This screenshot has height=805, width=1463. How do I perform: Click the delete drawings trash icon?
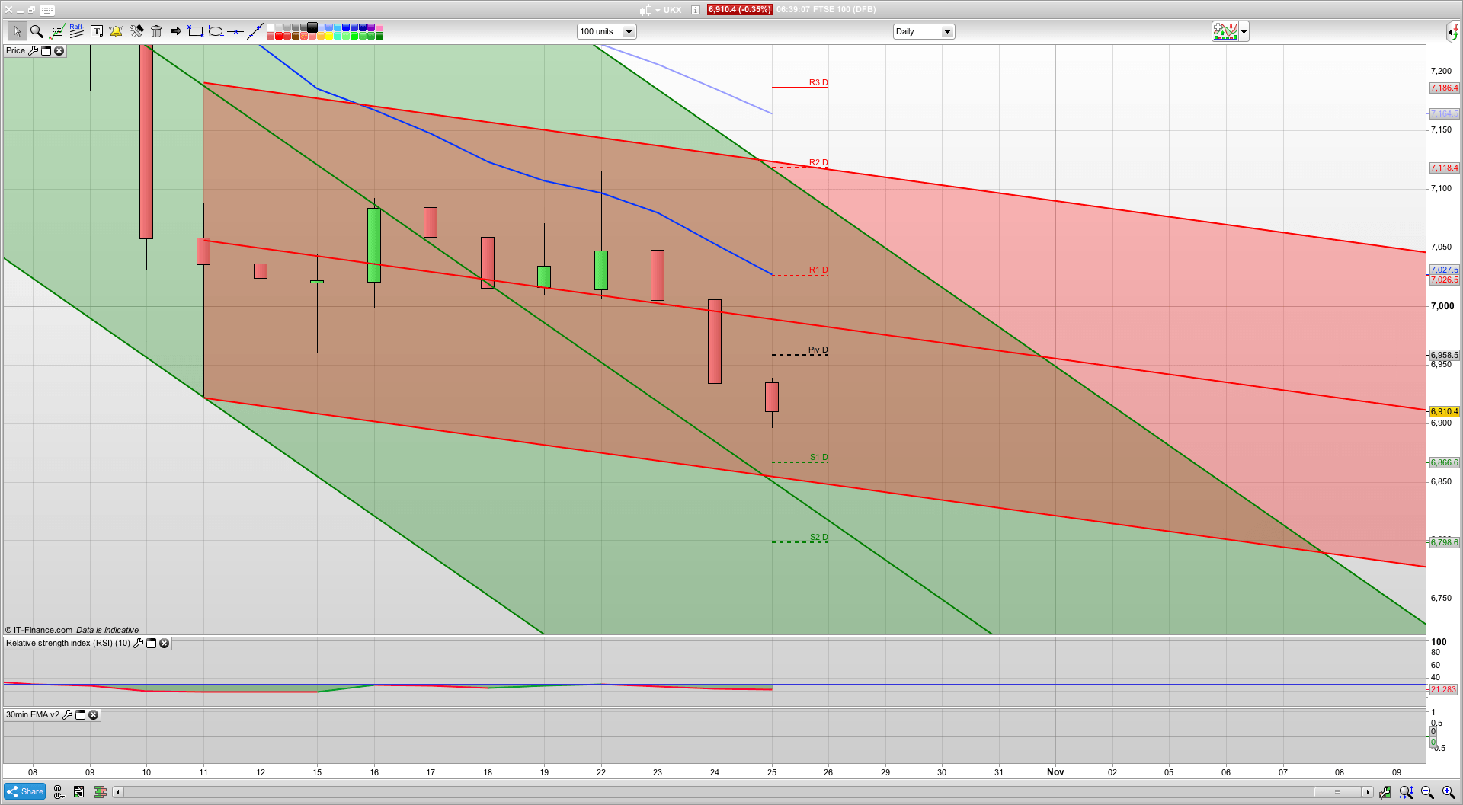click(x=156, y=31)
